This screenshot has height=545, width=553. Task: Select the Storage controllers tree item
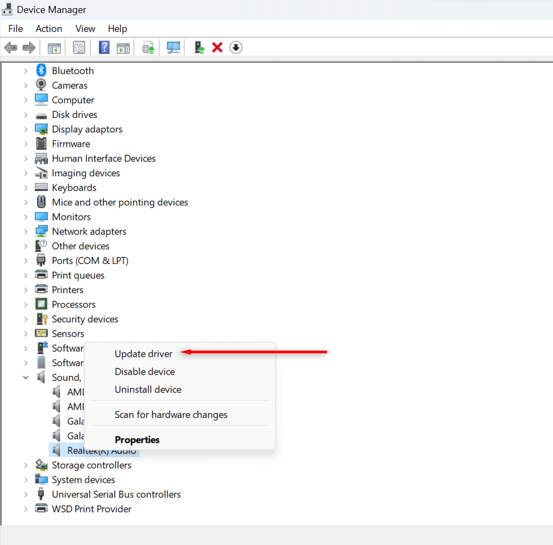pos(91,465)
